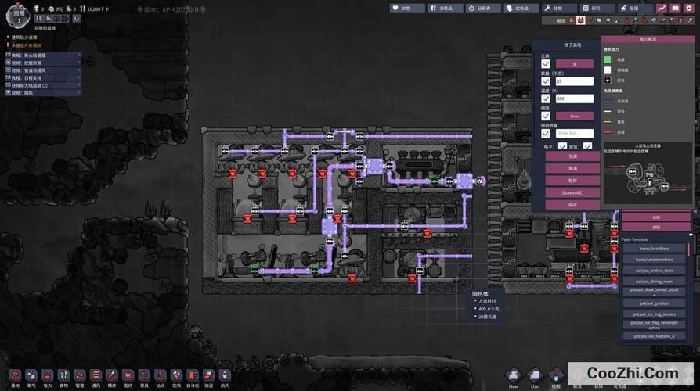This screenshot has width=700, height=391.
Task: Click the green power source legend swatch
Action: (607, 59)
